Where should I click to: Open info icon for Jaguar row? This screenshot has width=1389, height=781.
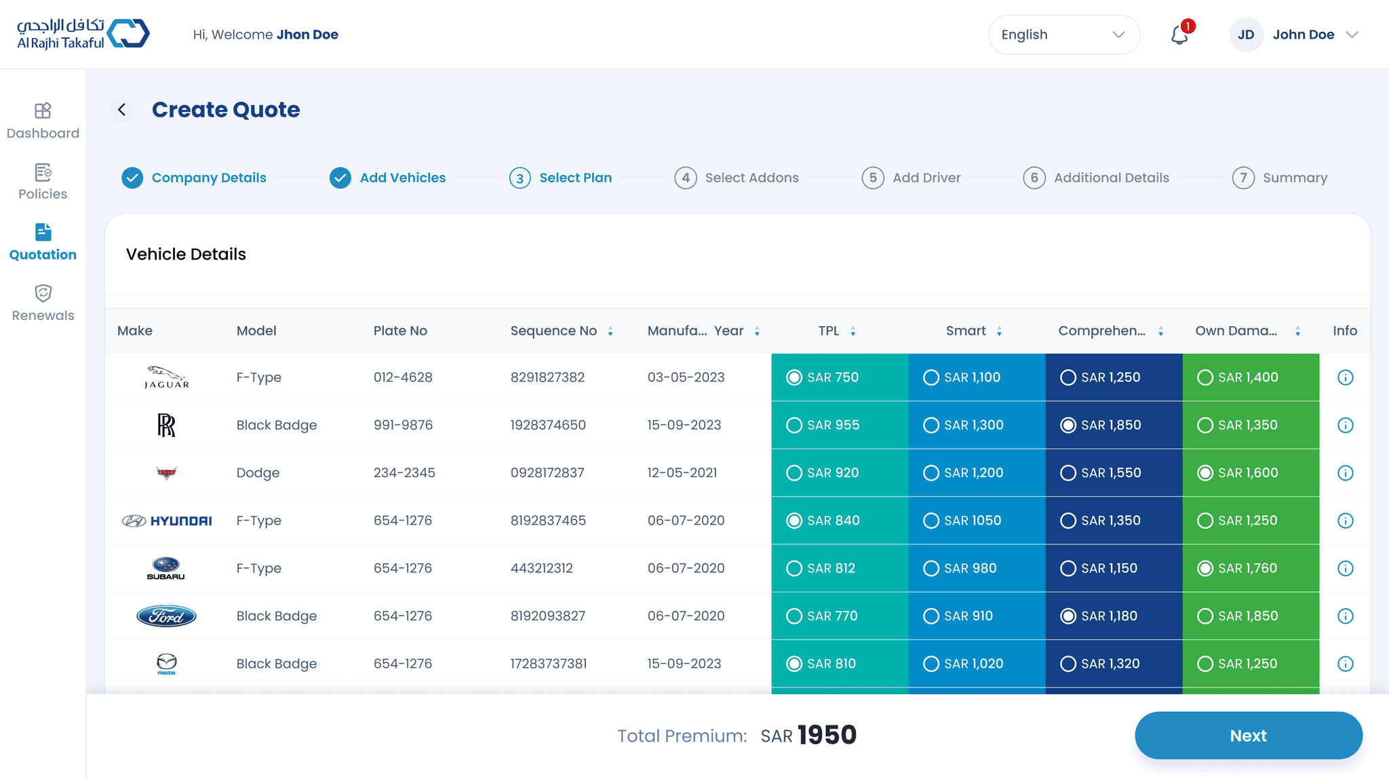click(1345, 378)
